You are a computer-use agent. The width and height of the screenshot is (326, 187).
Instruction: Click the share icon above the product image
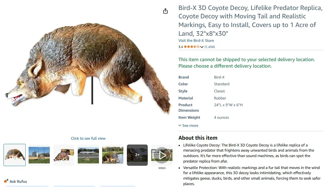point(165,11)
